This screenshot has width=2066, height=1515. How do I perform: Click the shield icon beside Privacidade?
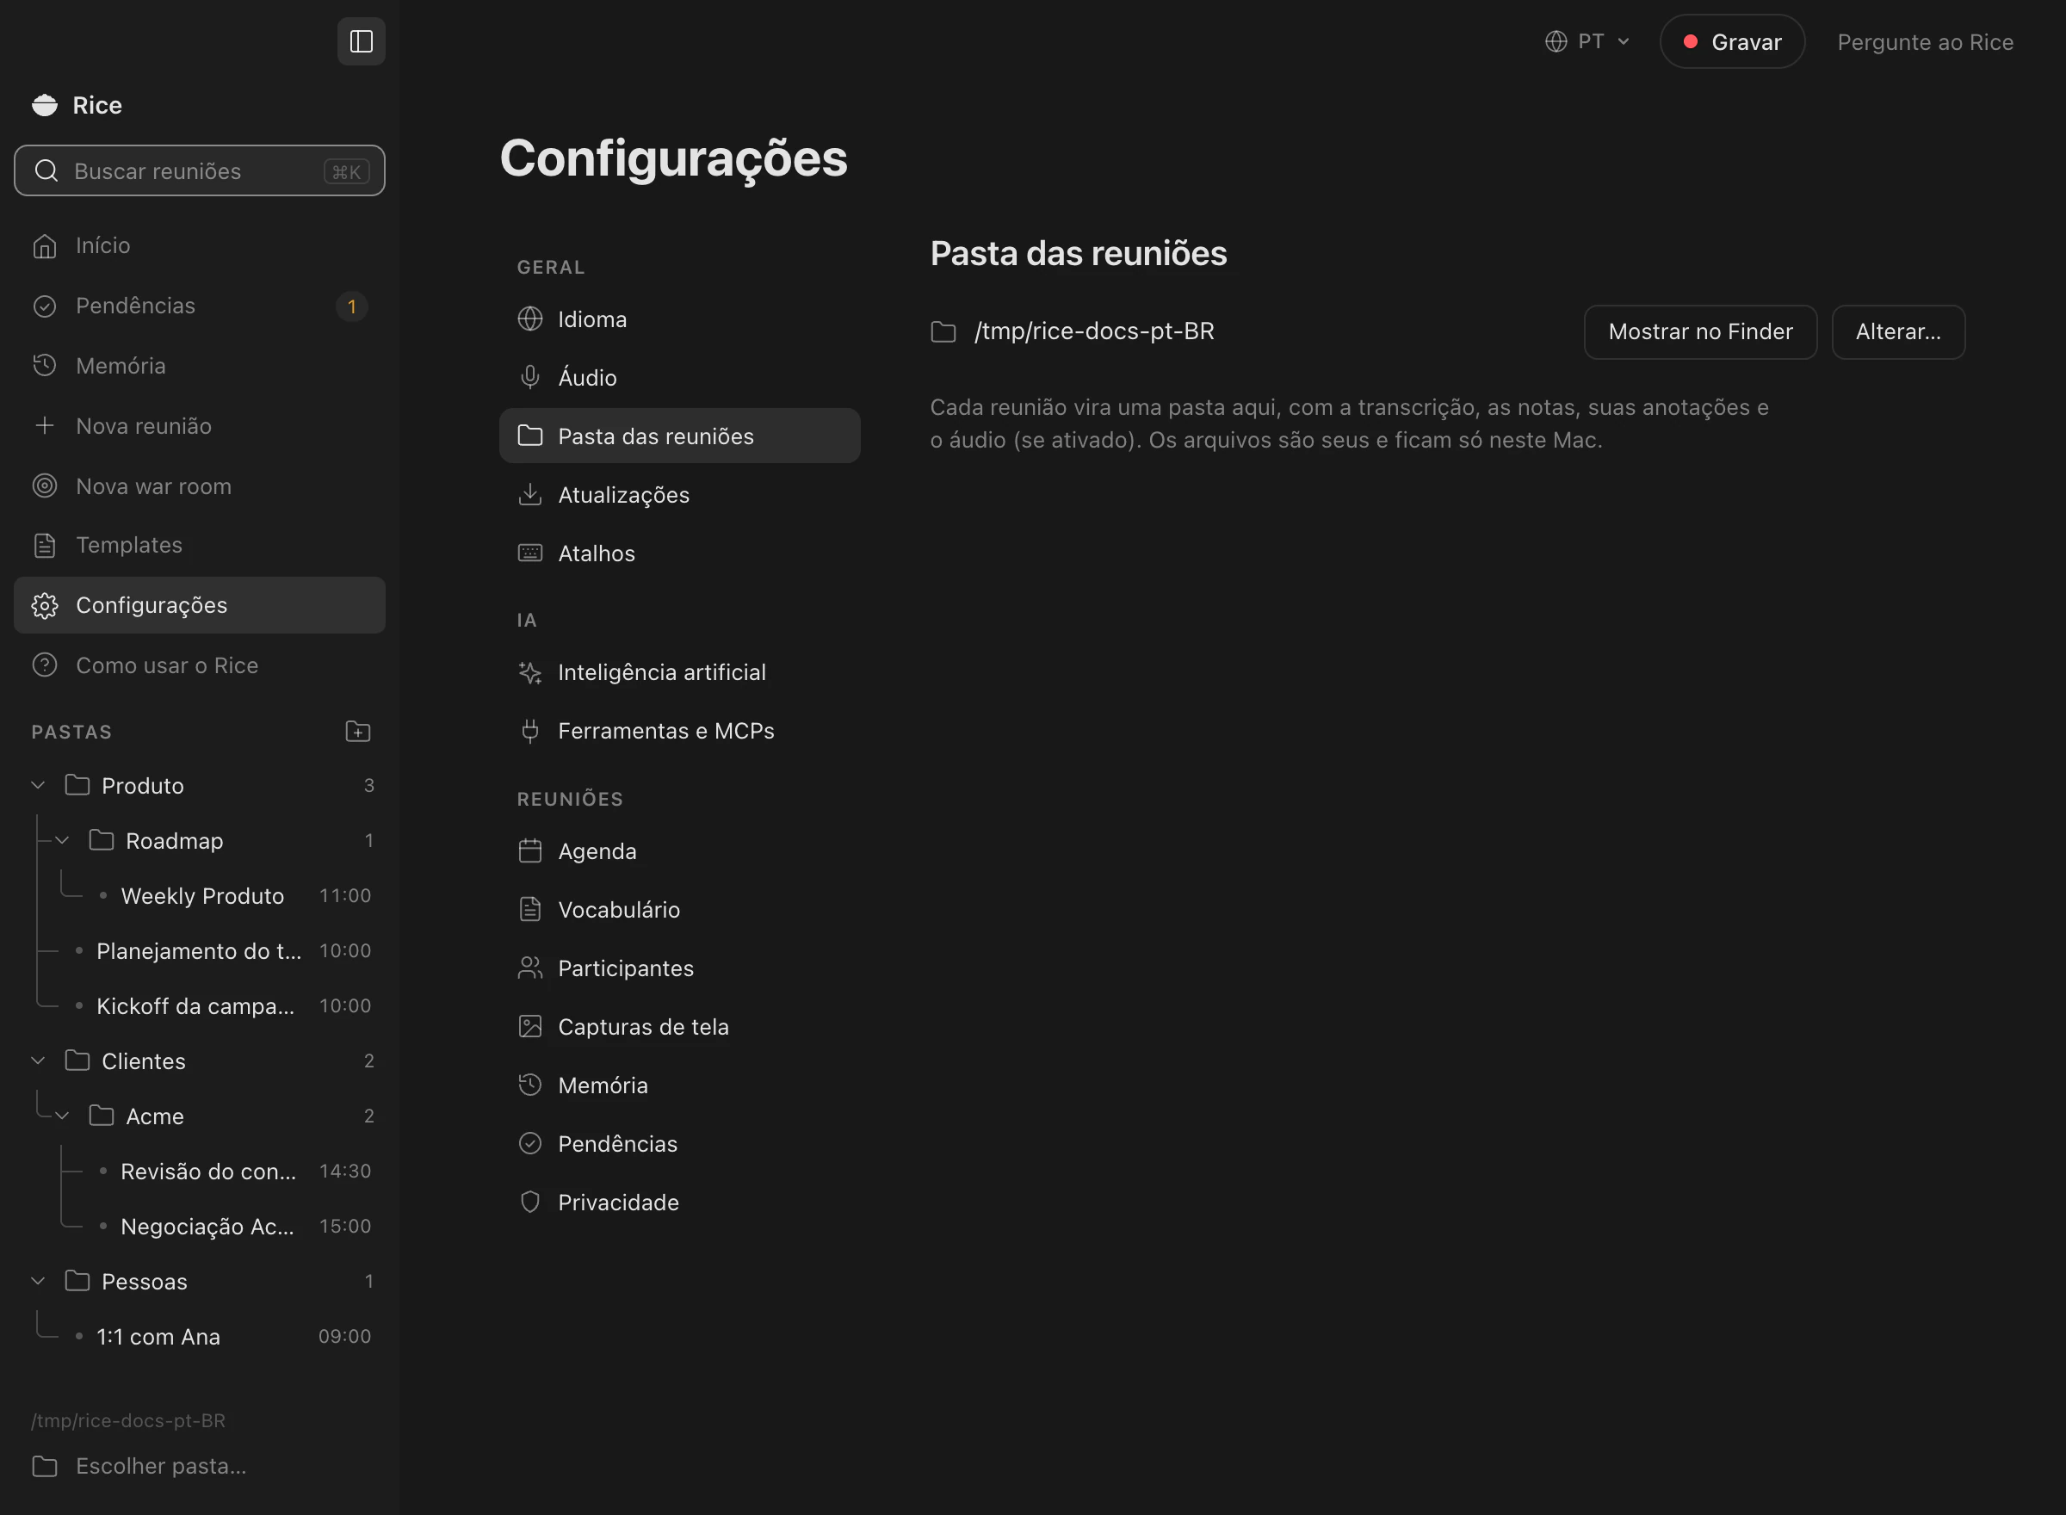[x=530, y=1203]
